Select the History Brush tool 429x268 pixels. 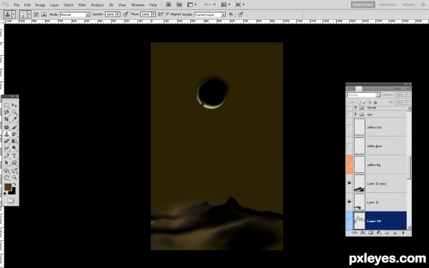coord(14,134)
